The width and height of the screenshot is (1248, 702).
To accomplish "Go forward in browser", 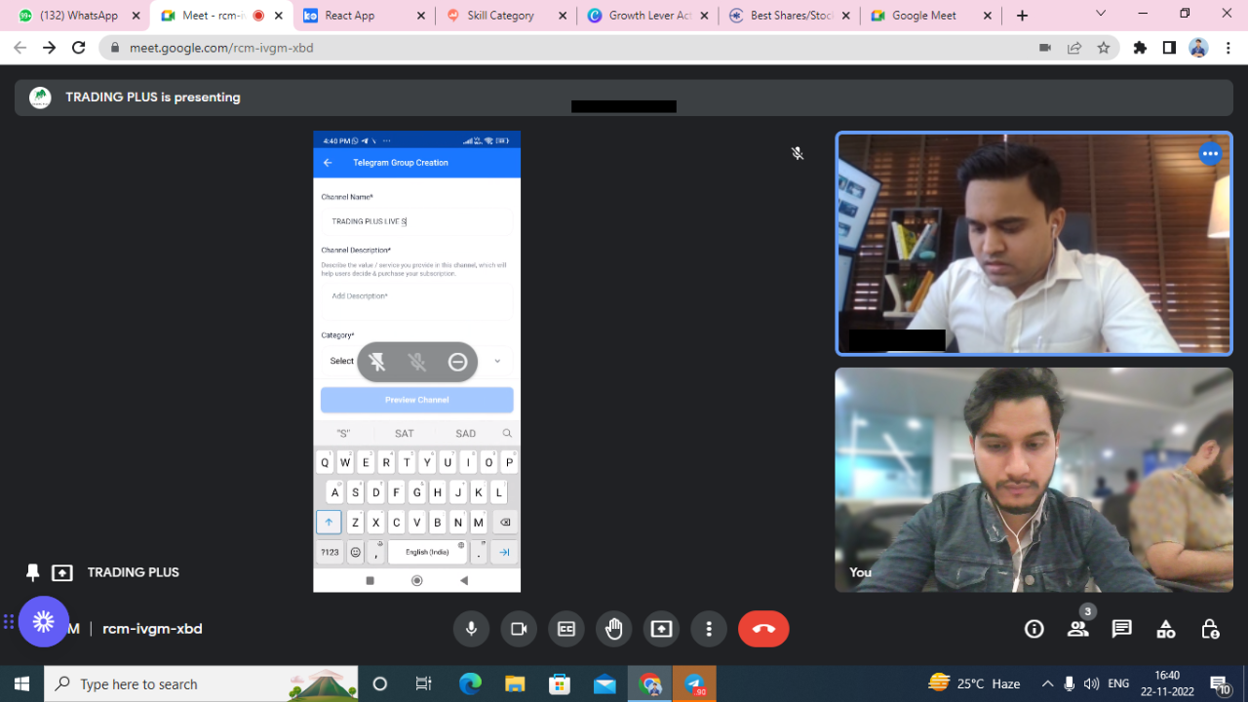I will pos(50,48).
